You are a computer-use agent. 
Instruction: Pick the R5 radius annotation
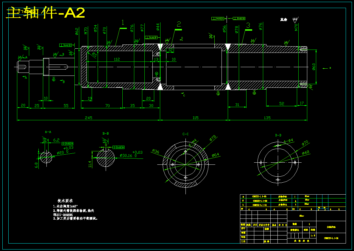click(95, 54)
